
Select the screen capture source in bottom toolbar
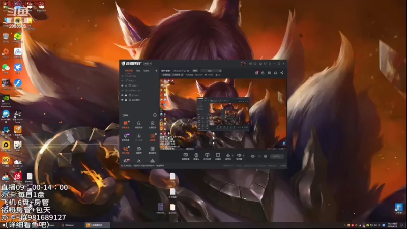point(185,156)
